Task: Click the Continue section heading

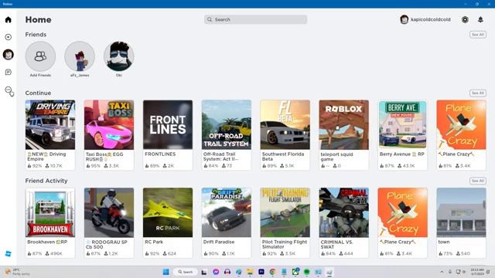Action: pos(38,93)
